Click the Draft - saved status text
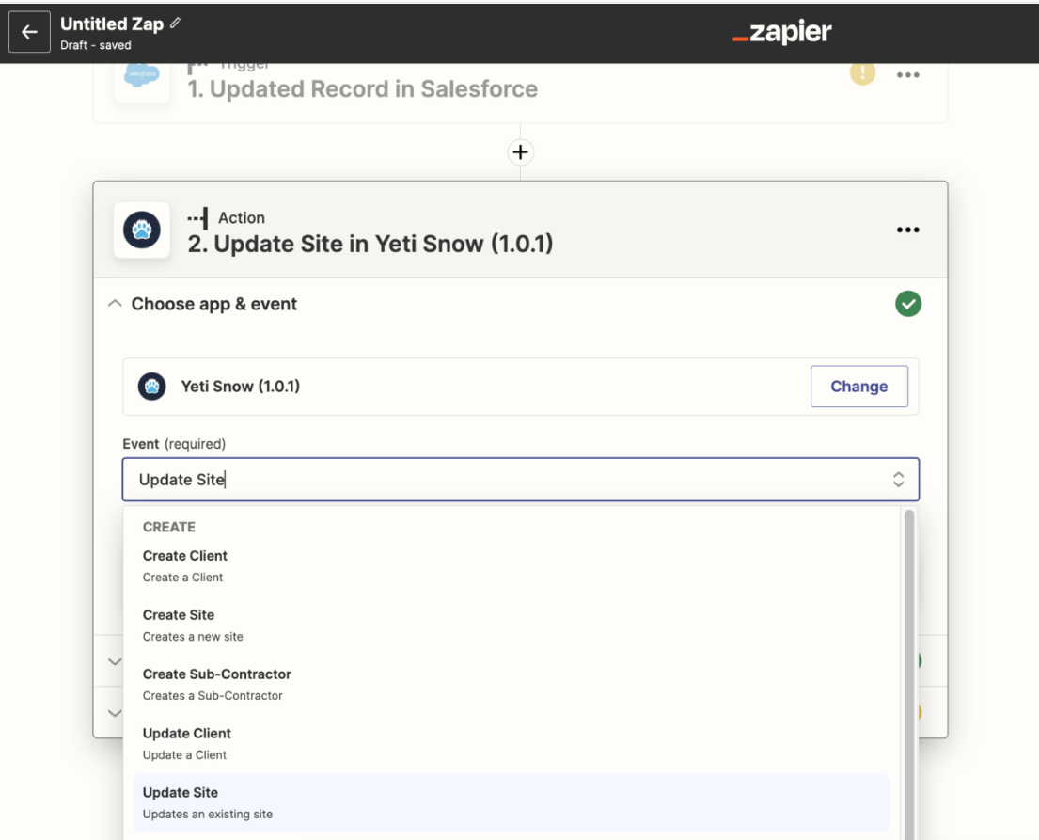The width and height of the screenshot is (1039, 840). (95, 45)
